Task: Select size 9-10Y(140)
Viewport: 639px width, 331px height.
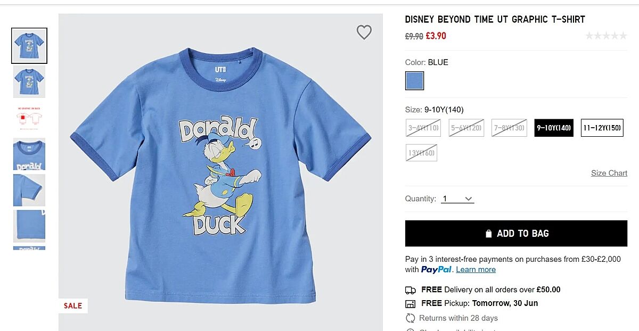Action: click(554, 128)
